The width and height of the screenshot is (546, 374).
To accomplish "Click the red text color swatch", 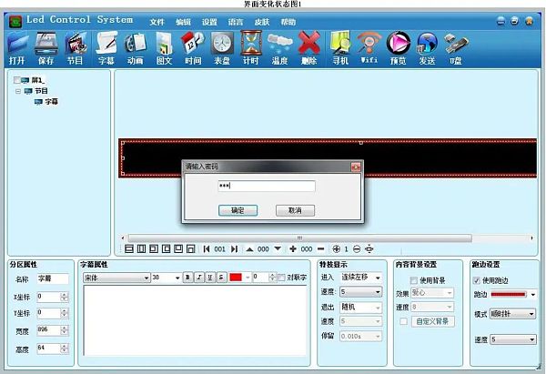I will 238,278.
